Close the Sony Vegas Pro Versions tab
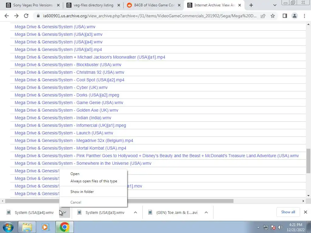This screenshot has height=233, width=311. coord(58,5)
